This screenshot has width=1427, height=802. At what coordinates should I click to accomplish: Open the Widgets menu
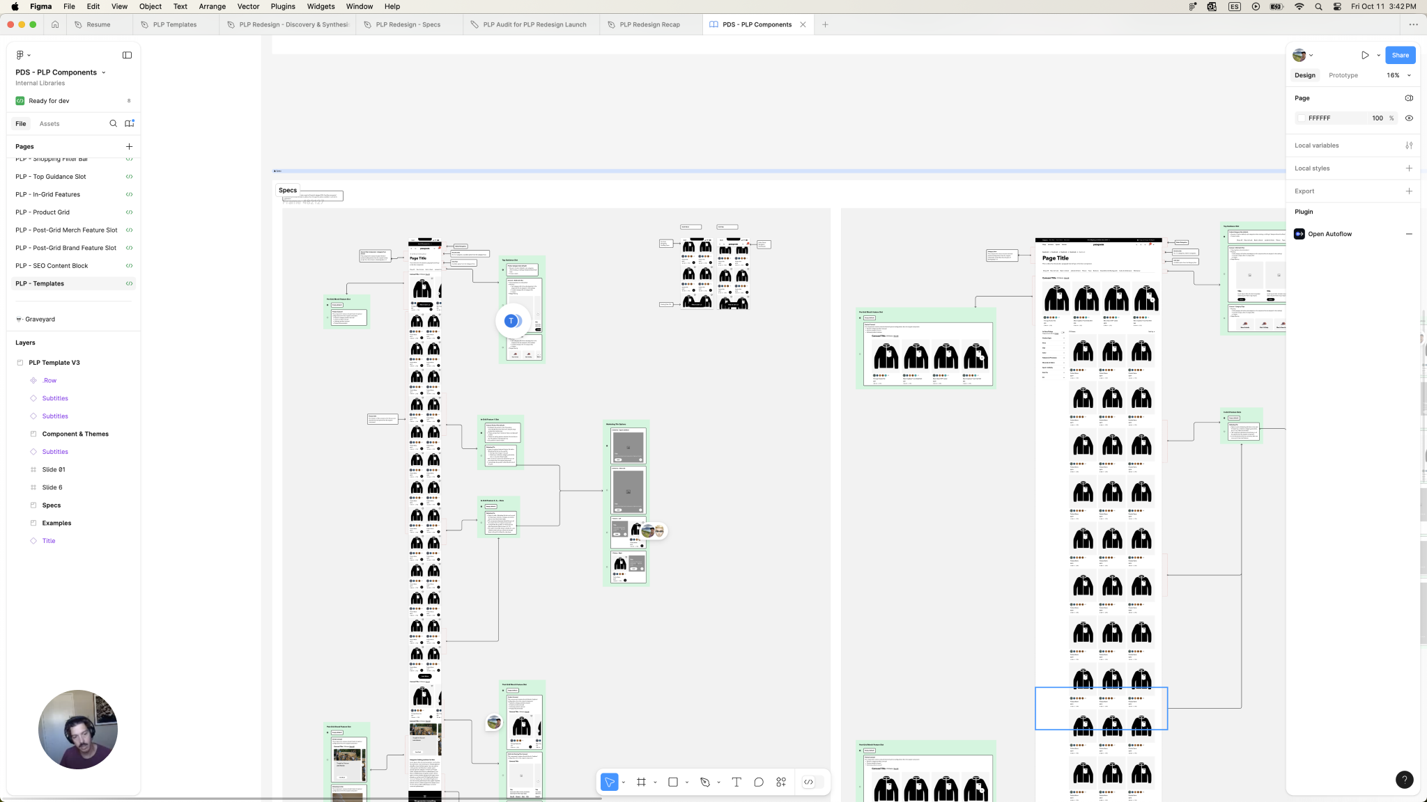(x=321, y=6)
